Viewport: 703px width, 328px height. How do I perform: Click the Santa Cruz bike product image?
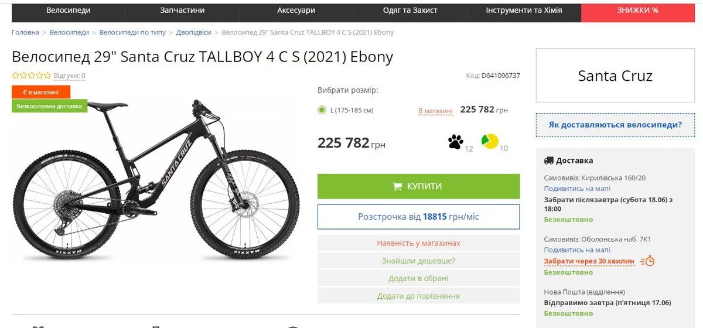(x=155, y=182)
